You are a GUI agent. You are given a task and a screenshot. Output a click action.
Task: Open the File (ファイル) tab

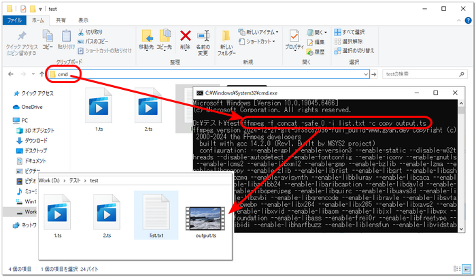pyautogui.click(x=14, y=20)
